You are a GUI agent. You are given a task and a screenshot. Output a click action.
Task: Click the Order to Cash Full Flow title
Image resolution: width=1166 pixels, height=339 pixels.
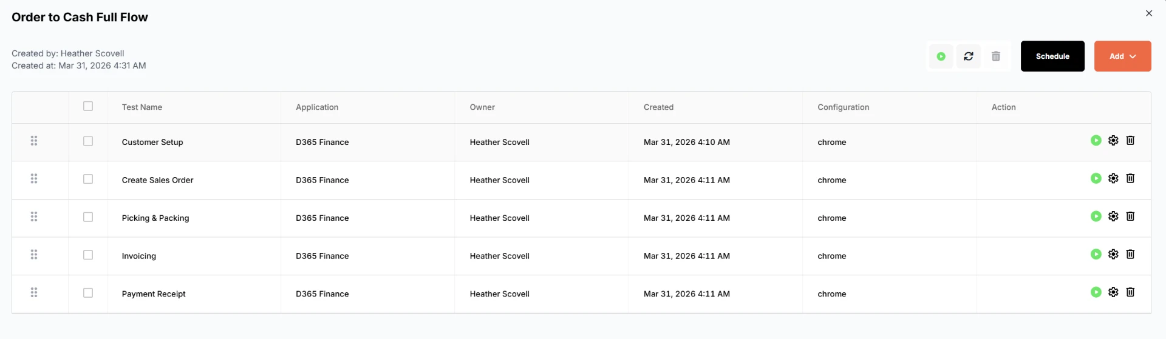coord(80,17)
